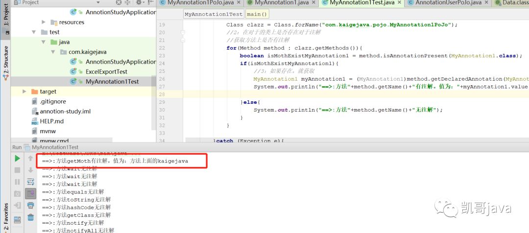Screen dimensions: 529x233
Task: Click the Stop process square icon
Action: (17, 170)
